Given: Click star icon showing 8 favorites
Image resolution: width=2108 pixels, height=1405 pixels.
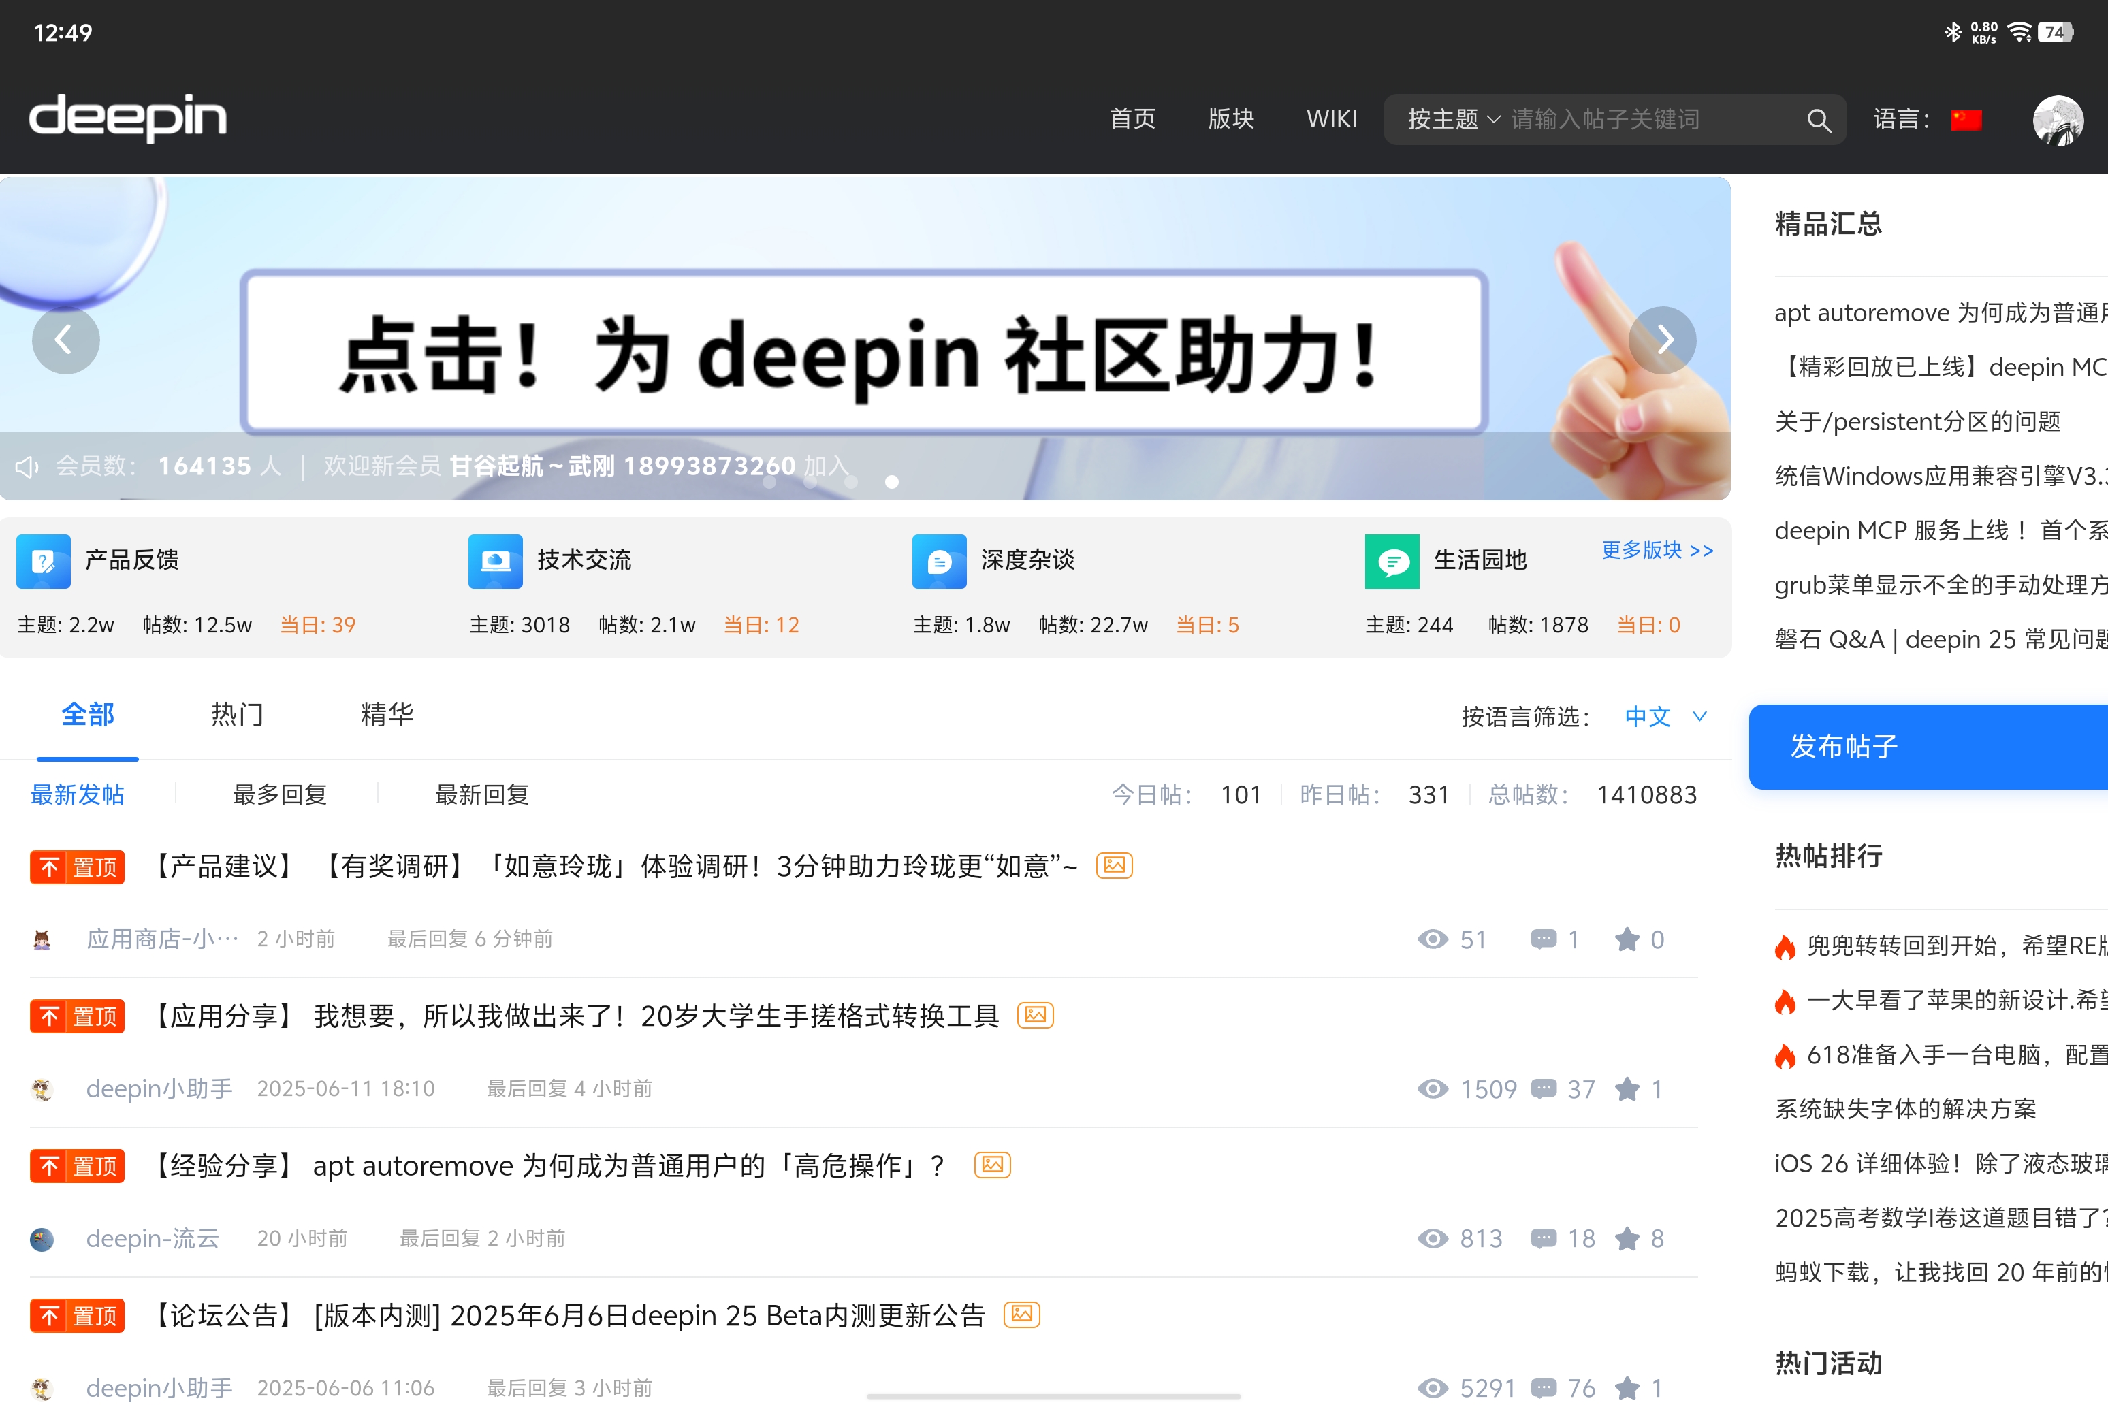Looking at the screenshot, I should point(1627,1238).
